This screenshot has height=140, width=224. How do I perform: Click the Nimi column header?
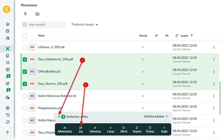coord(41,36)
